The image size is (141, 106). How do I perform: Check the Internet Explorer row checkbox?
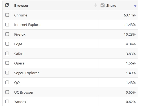tap(7, 25)
